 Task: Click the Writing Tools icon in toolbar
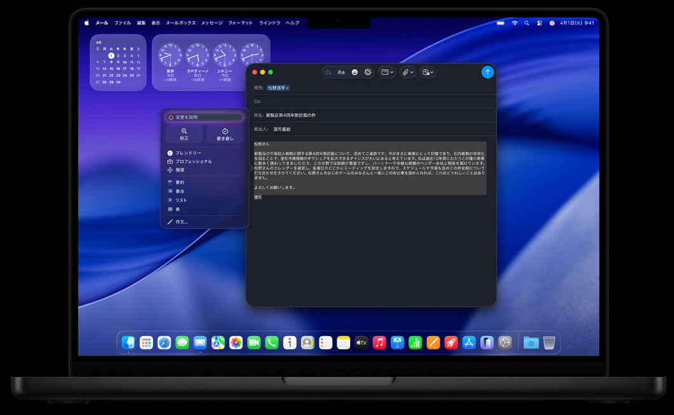pos(368,72)
